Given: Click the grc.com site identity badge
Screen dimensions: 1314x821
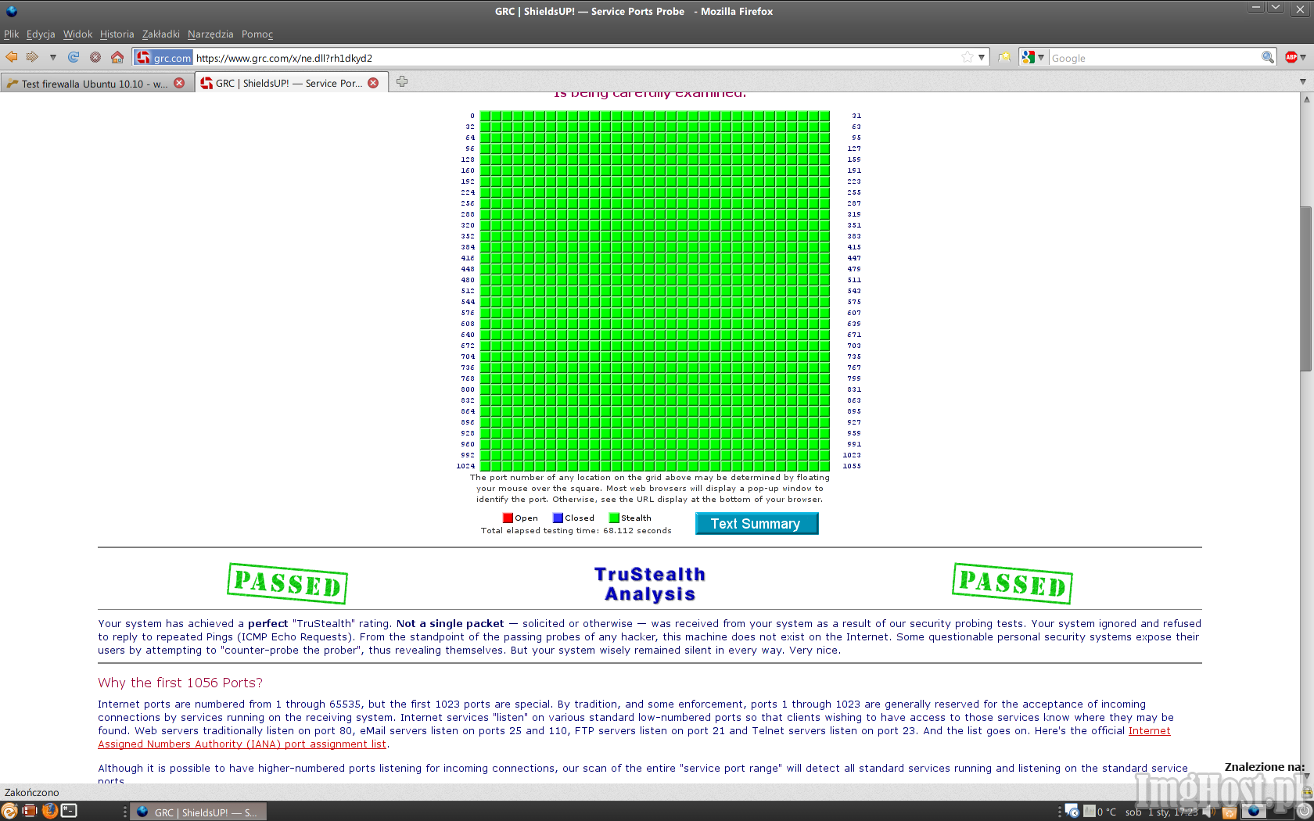Looking at the screenshot, I should point(163,58).
